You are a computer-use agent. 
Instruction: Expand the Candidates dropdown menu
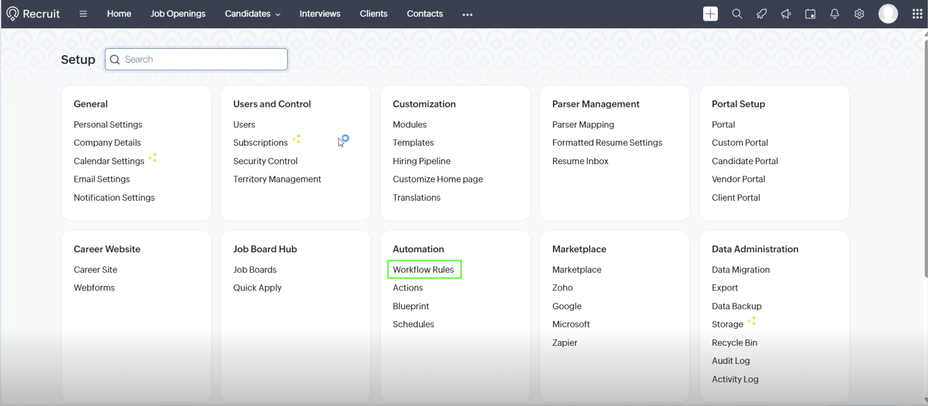[x=252, y=14]
